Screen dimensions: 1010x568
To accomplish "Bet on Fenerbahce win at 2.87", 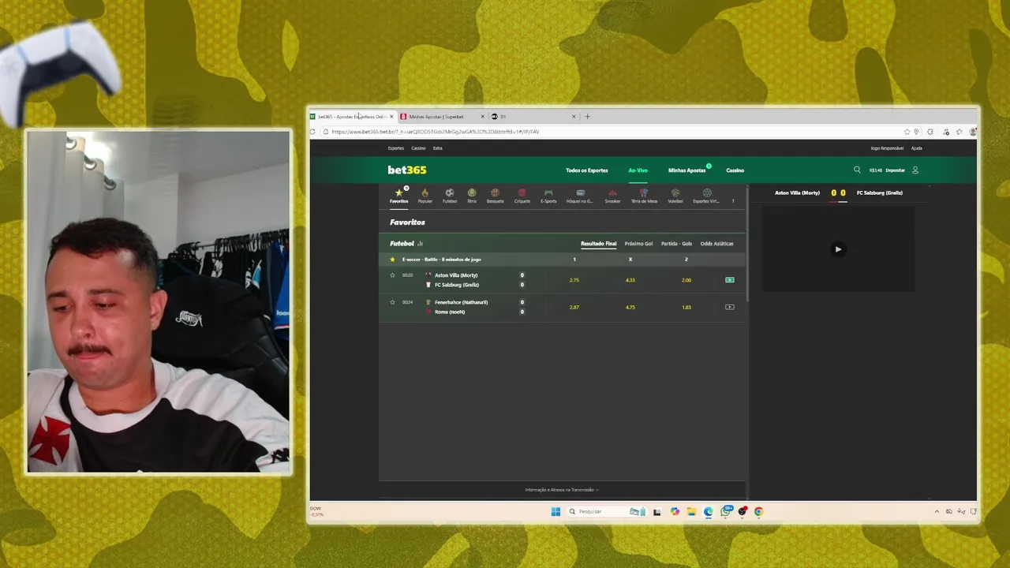I will [574, 307].
